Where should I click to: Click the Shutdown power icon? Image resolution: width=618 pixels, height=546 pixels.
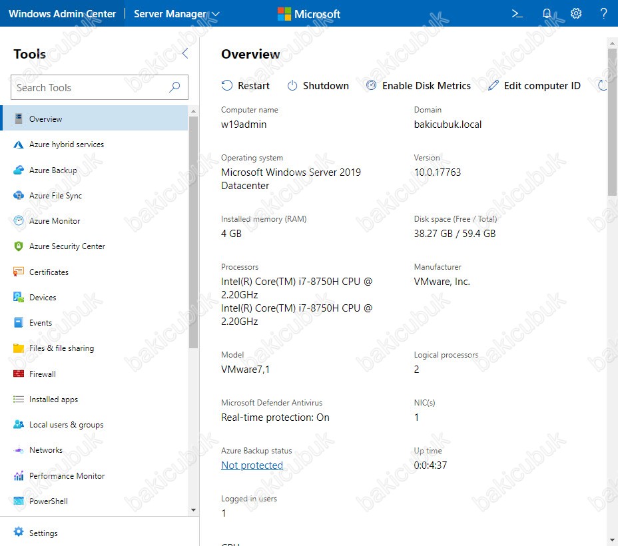click(x=292, y=85)
